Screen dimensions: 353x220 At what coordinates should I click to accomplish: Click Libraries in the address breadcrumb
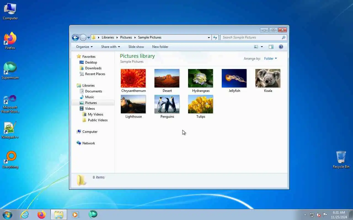click(108, 37)
